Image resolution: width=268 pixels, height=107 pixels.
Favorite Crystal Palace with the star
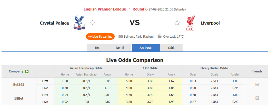point(93,23)
